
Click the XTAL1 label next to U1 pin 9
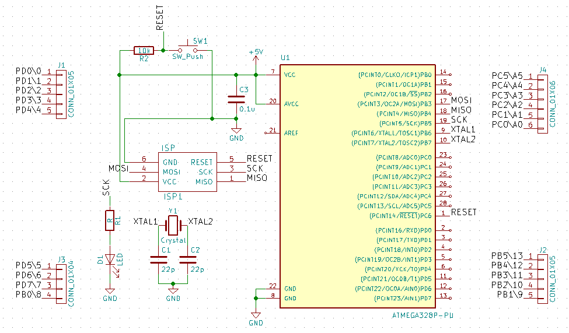click(x=463, y=129)
